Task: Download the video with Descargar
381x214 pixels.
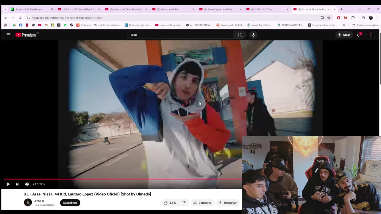Action: pyautogui.click(x=228, y=203)
